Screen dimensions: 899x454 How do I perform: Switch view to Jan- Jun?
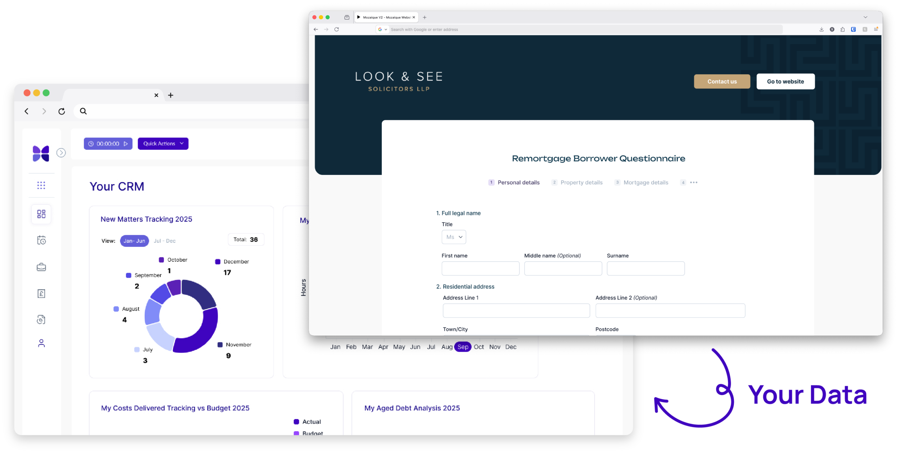(134, 241)
